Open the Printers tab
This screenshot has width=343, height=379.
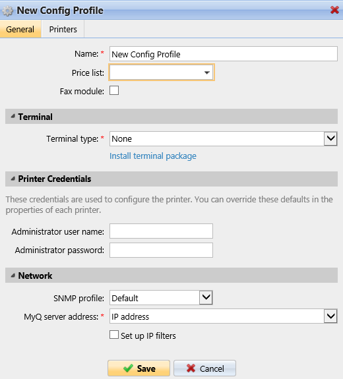click(x=63, y=29)
